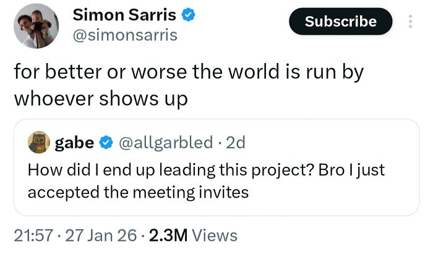
Task: Click Simon Sarris's verified badge
Action: pyautogui.click(x=189, y=15)
